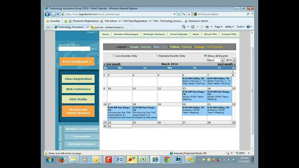Click the browser Forward arrow button
299x168 pixels.
pyautogui.click(x=54, y=14)
